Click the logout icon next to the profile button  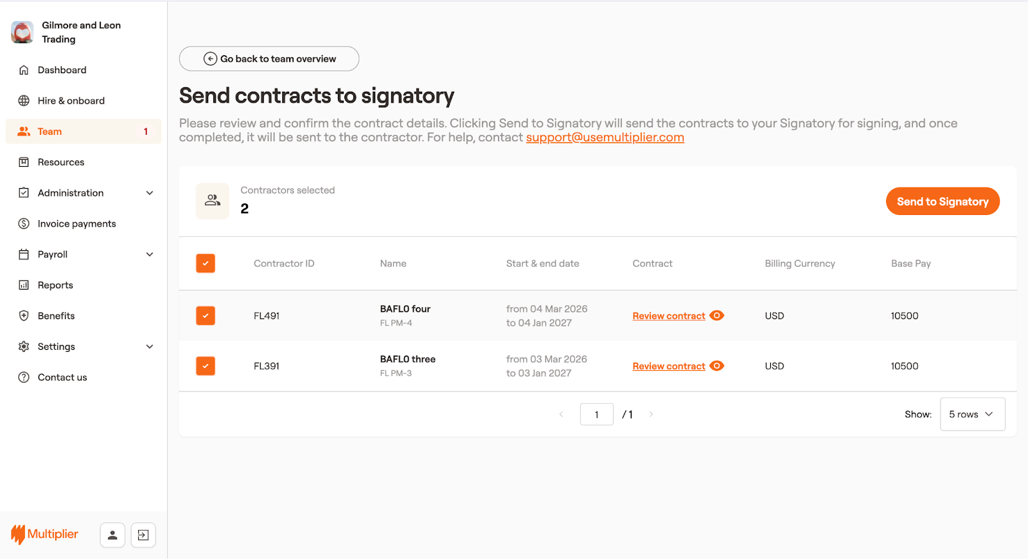[143, 535]
